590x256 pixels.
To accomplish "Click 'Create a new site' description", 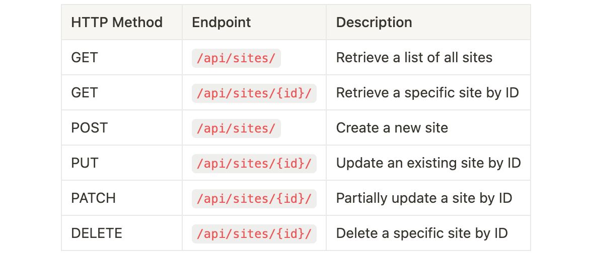I will [x=392, y=128].
